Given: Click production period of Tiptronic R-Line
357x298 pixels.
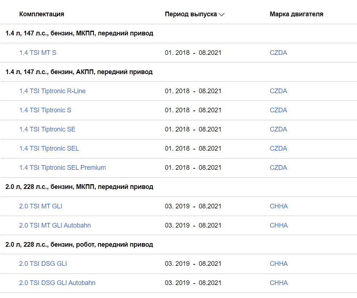Looking at the screenshot, I should click(x=193, y=91).
